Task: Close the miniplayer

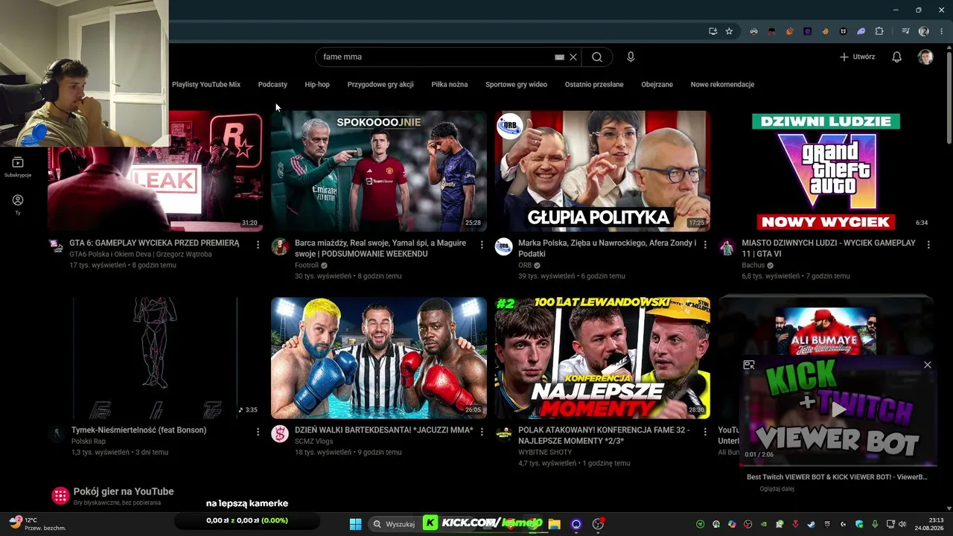Action: click(x=928, y=365)
